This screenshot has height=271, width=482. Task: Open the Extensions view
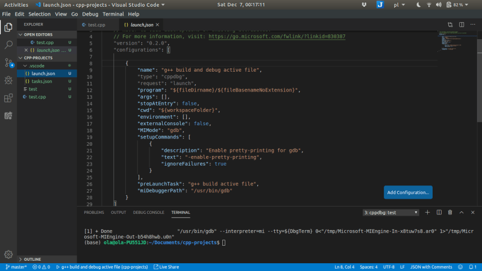point(8,98)
